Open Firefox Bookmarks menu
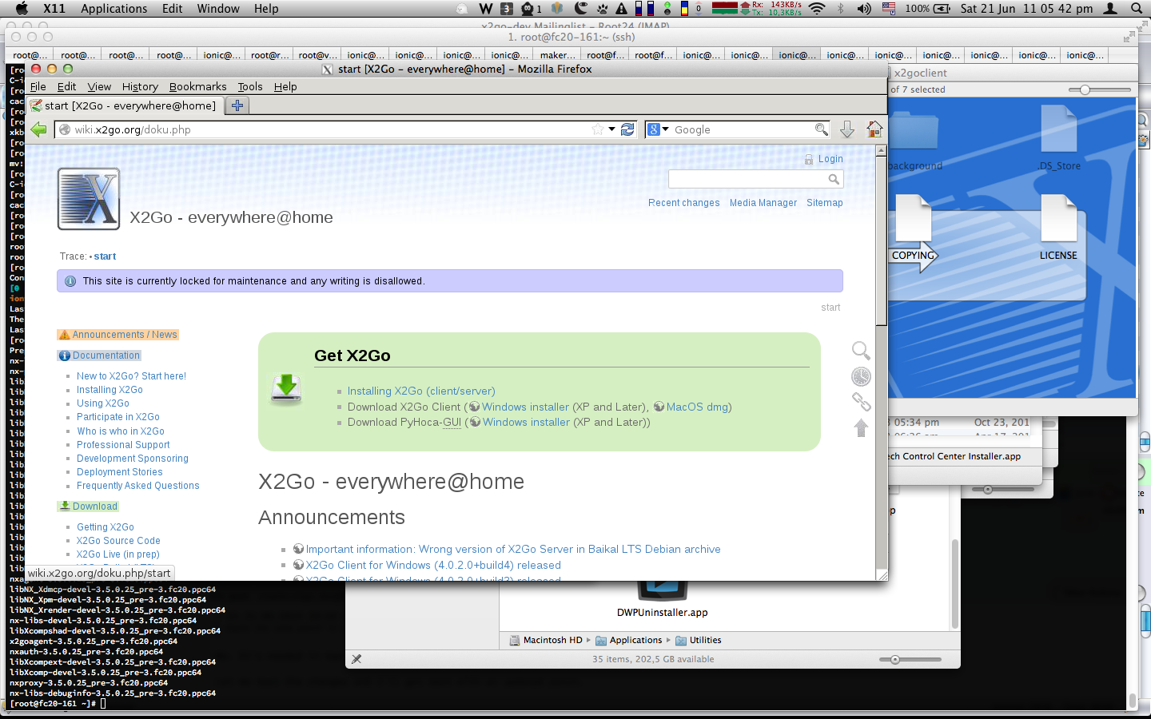 tap(197, 86)
